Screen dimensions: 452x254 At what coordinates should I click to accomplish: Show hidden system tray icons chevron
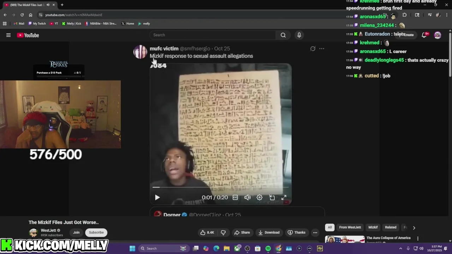coord(400,248)
